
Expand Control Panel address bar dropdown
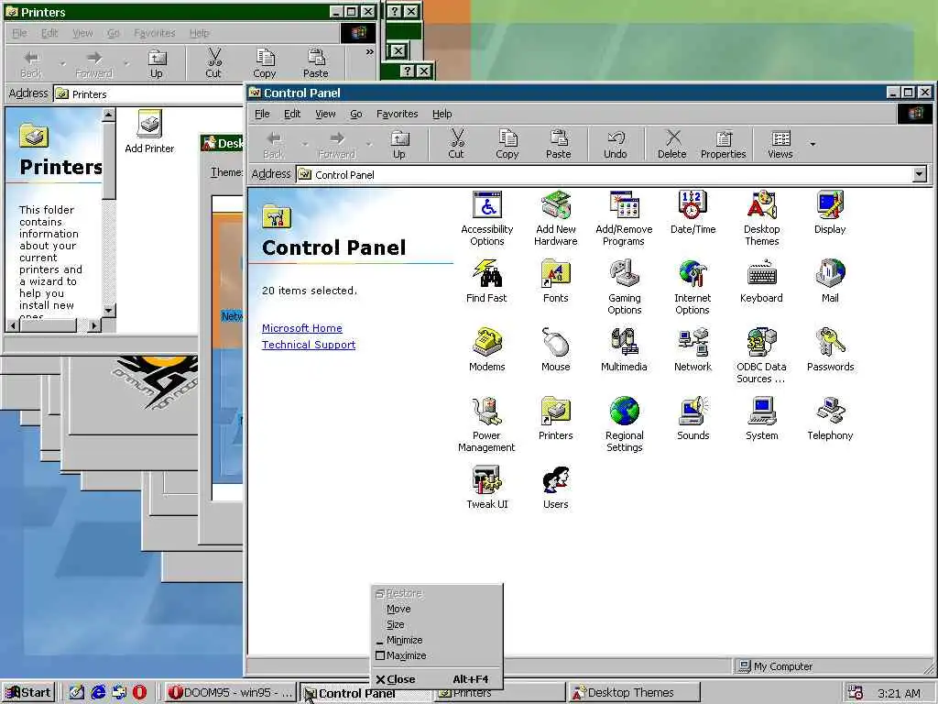coord(920,174)
